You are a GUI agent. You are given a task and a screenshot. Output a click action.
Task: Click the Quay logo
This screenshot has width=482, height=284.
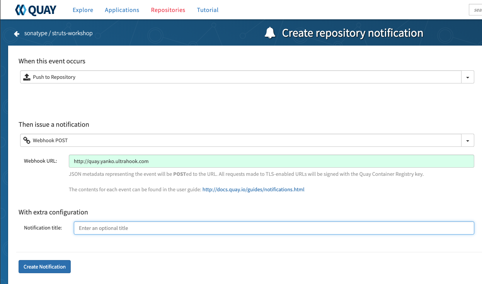tap(36, 10)
